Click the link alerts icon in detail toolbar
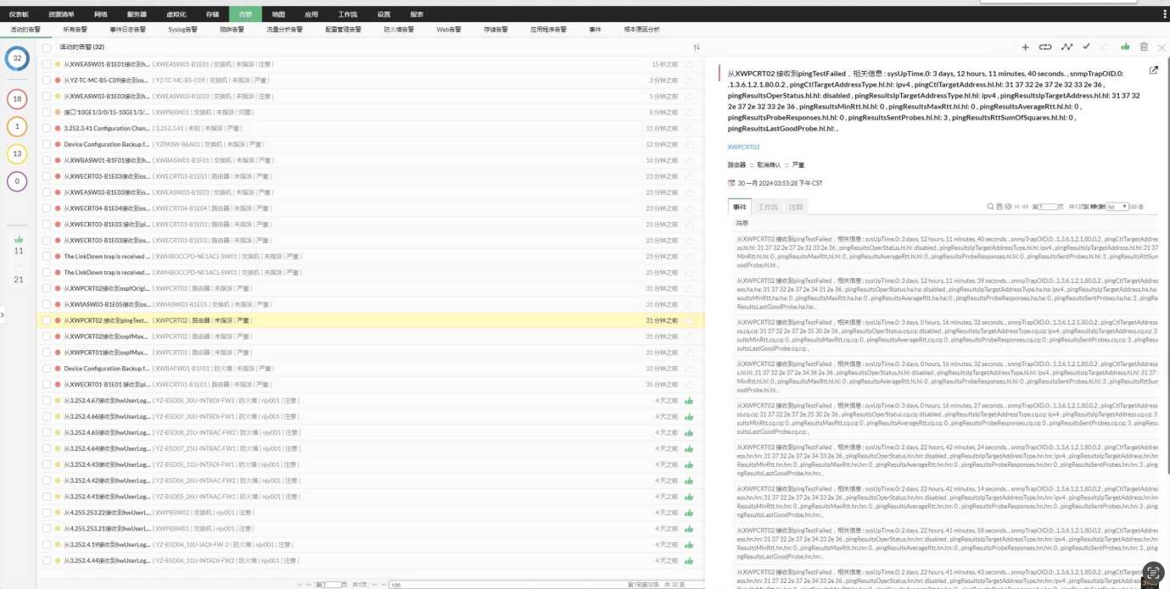The image size is (1170, 589). click(1045, 48)
